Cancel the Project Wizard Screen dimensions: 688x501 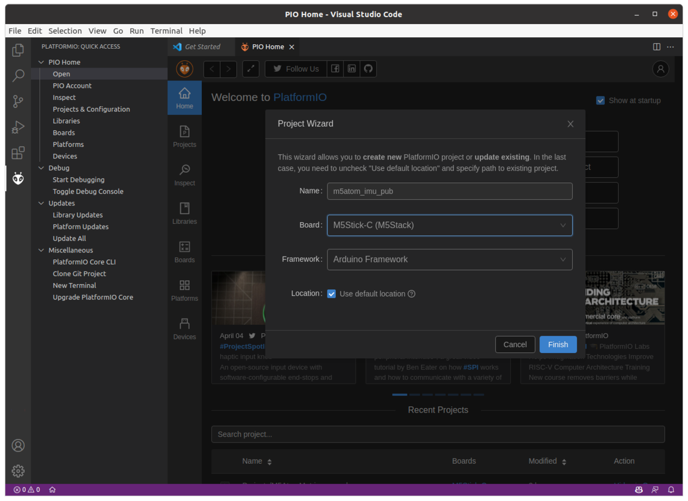click(515, 344)
